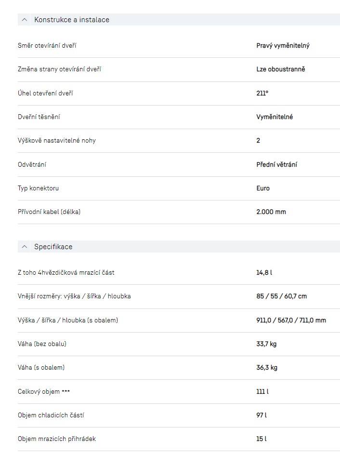Collapse the Konstrukce a instalace chevron
This screenshot has height=454, width=340.
25,20
